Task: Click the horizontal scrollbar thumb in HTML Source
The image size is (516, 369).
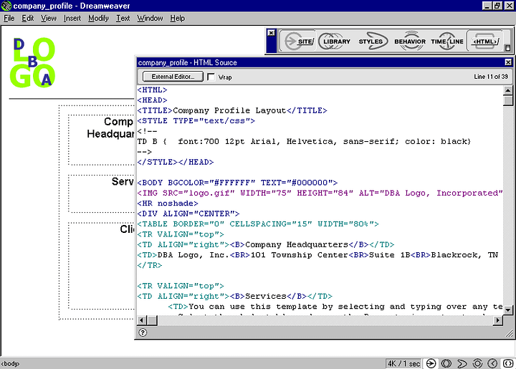Action: (x=153, y=320)
